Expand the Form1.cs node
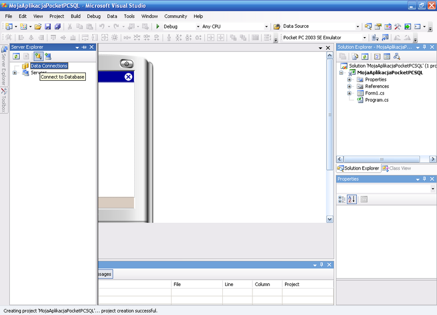Viewport: 437px width, 315px height. (349, 93)
